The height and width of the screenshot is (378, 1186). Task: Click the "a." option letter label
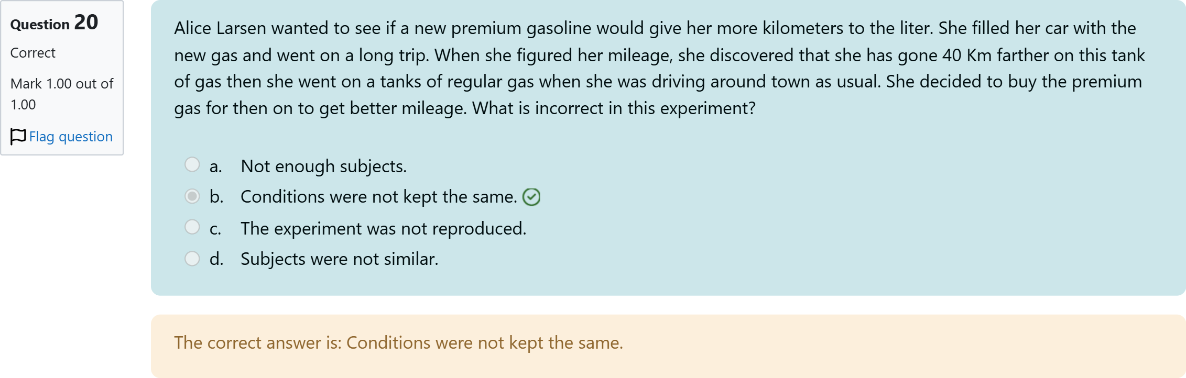215,166
